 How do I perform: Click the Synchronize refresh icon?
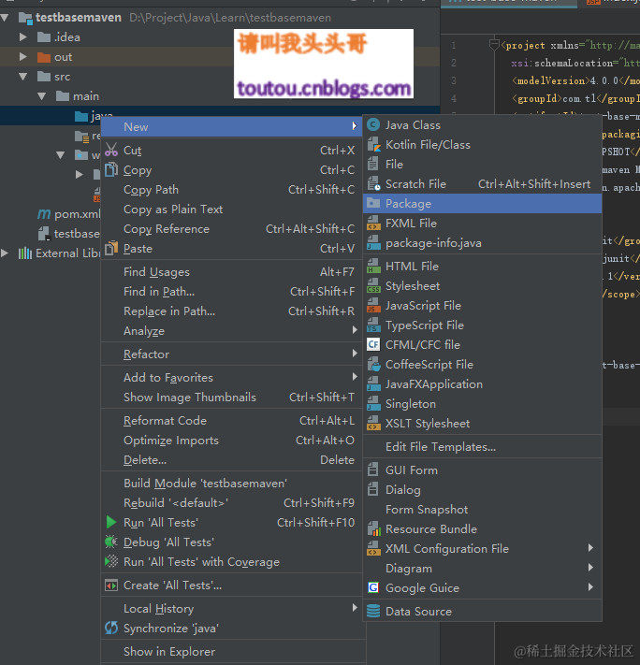(x=111, y=628)
